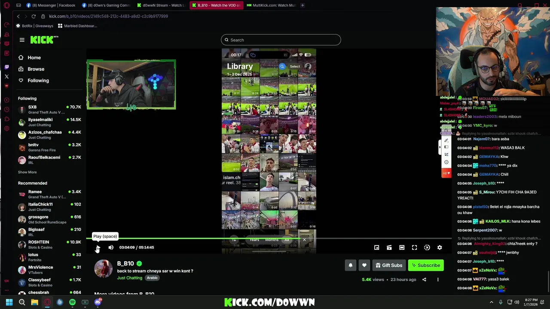Open Discord from taskbar
Screen dimensions: 550x309
point(98,302)
